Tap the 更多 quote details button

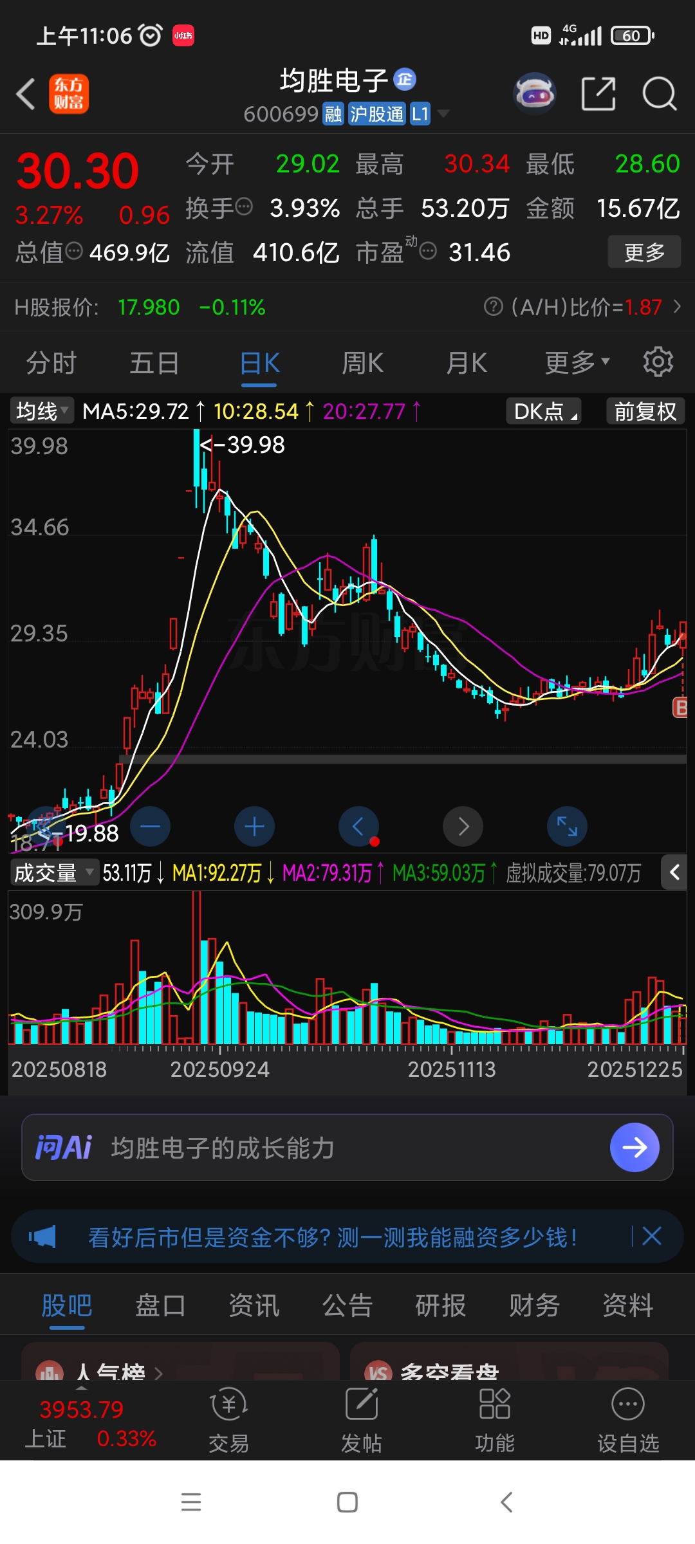click(644, 252)
